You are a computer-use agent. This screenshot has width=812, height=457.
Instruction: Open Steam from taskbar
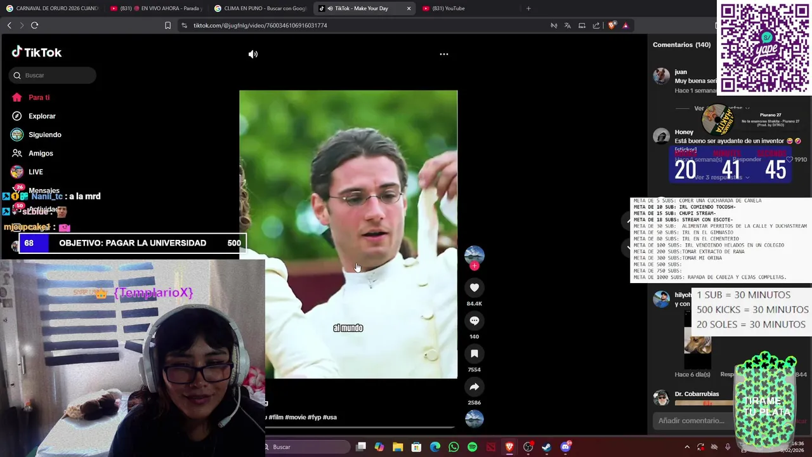point(546,447)
